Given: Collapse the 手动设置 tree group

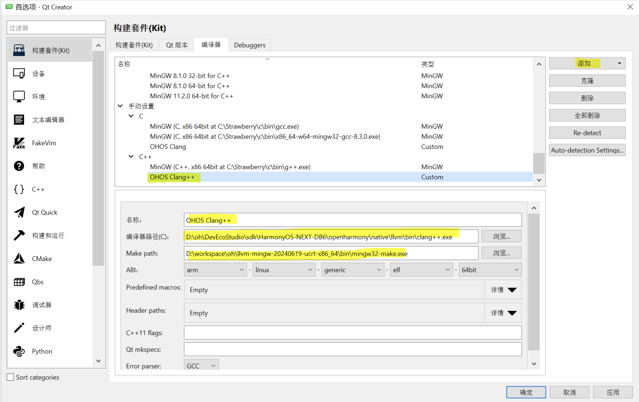Looking at the screenshot, I should point(120,106).
